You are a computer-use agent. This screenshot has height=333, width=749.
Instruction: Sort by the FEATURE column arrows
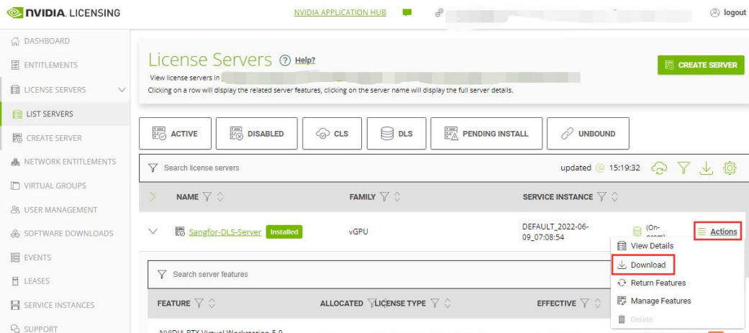[212, 304]
